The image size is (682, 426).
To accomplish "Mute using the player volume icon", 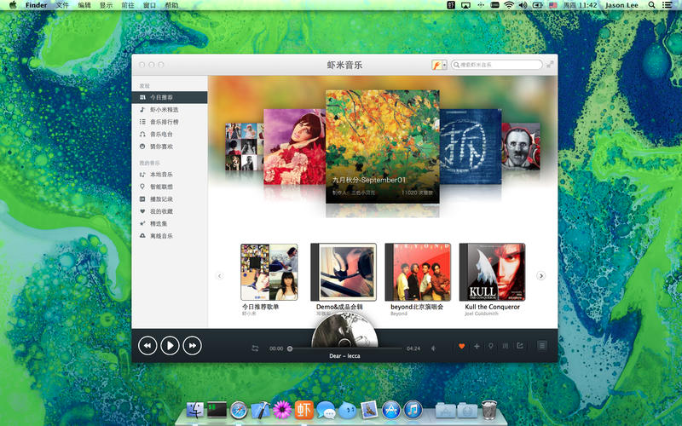I will click(x=433, y=348).
